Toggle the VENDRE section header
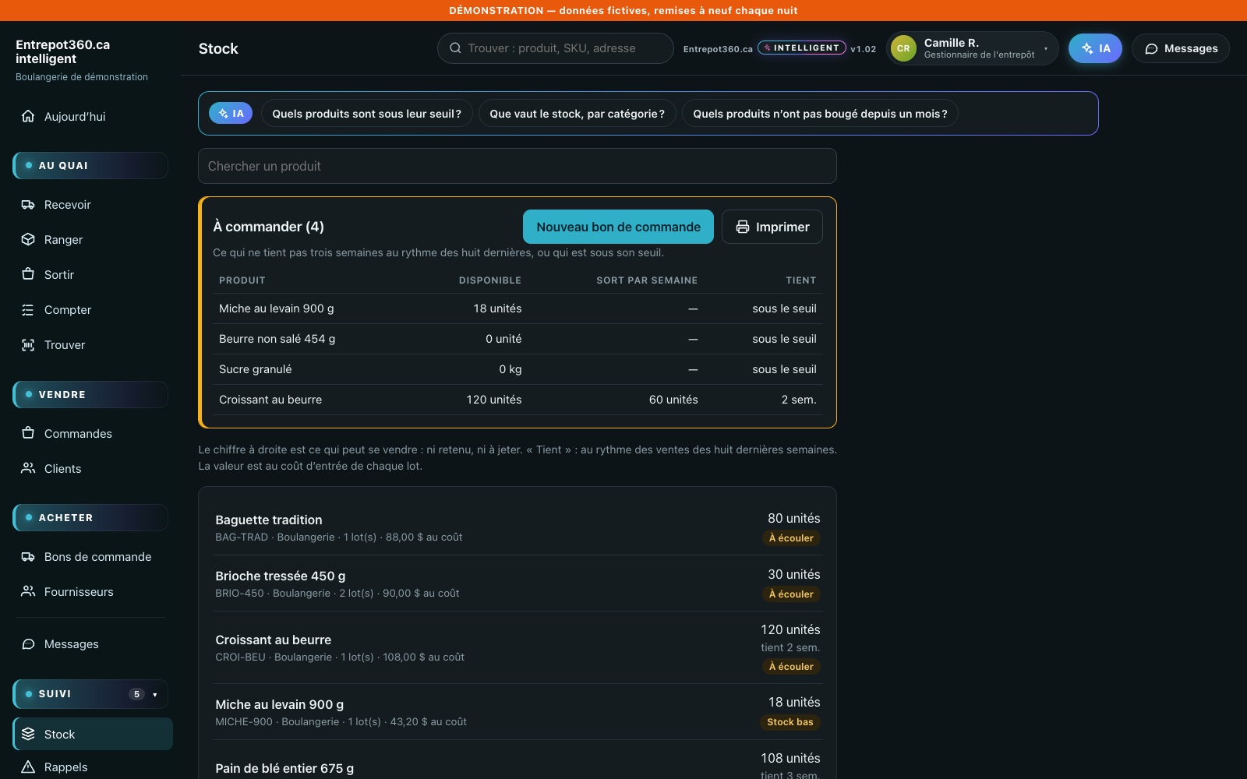 pos(90,394)
